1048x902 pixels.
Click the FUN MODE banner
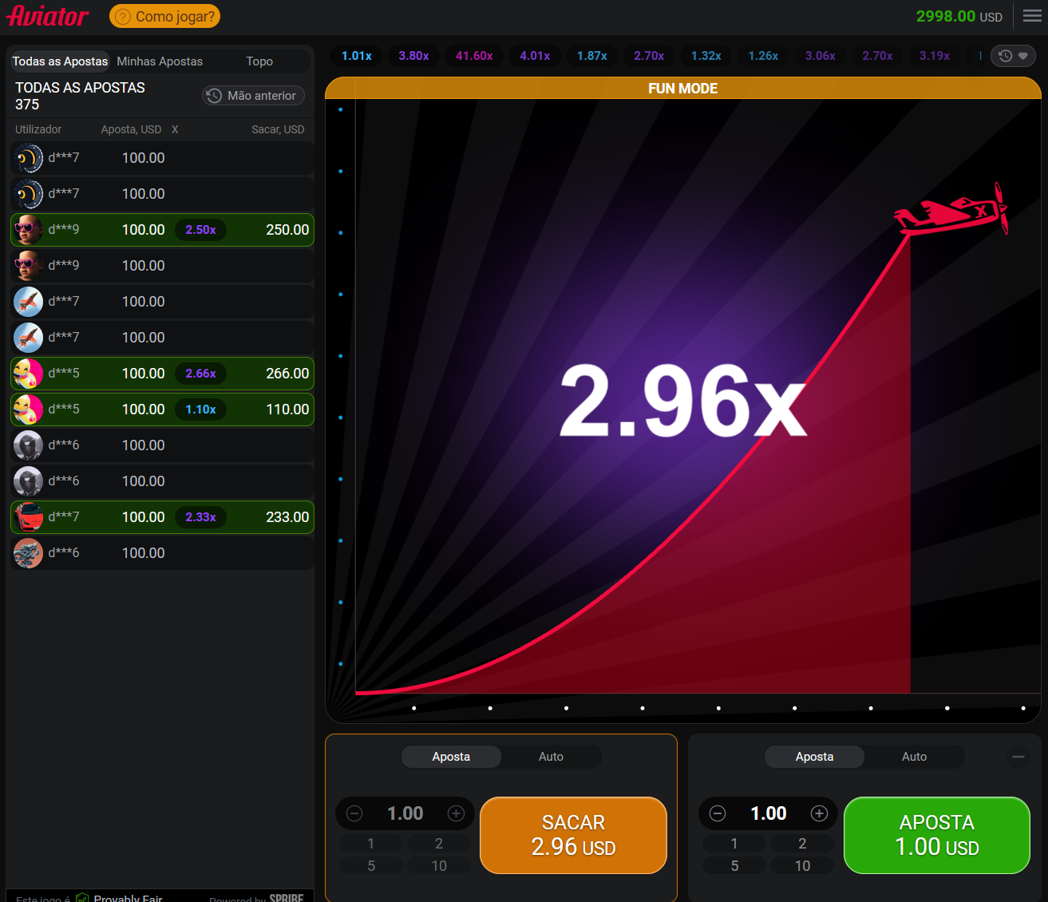click(x=682, y=88)
